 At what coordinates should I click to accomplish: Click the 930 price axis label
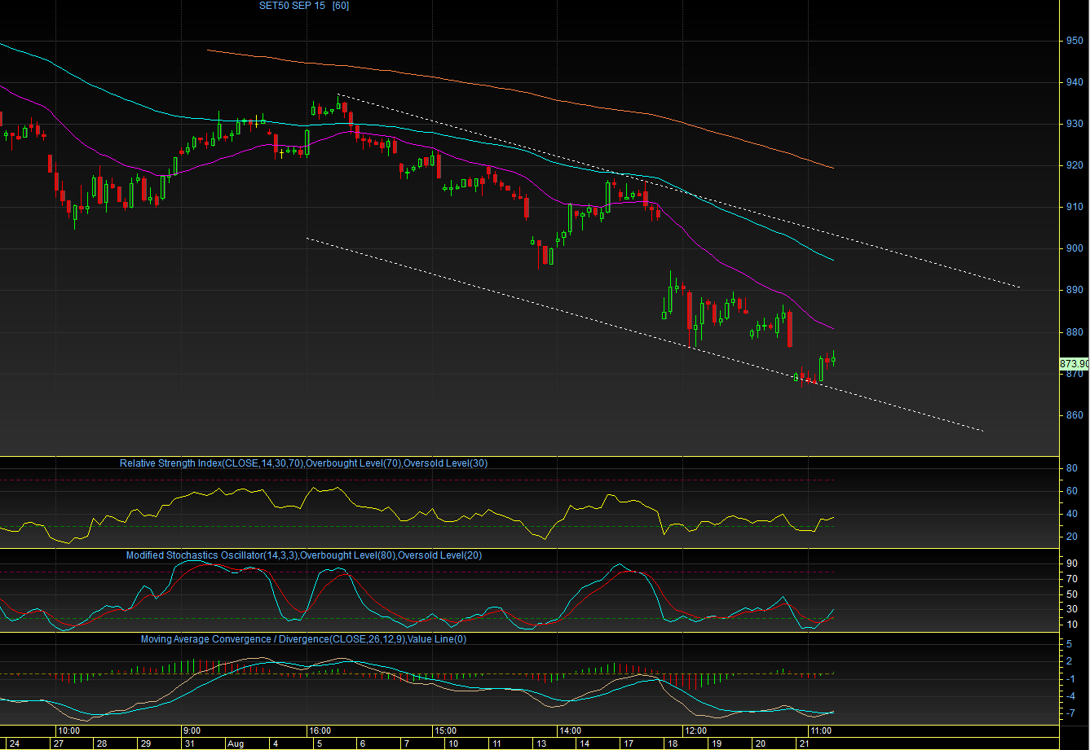click(x=1075, y=124)
